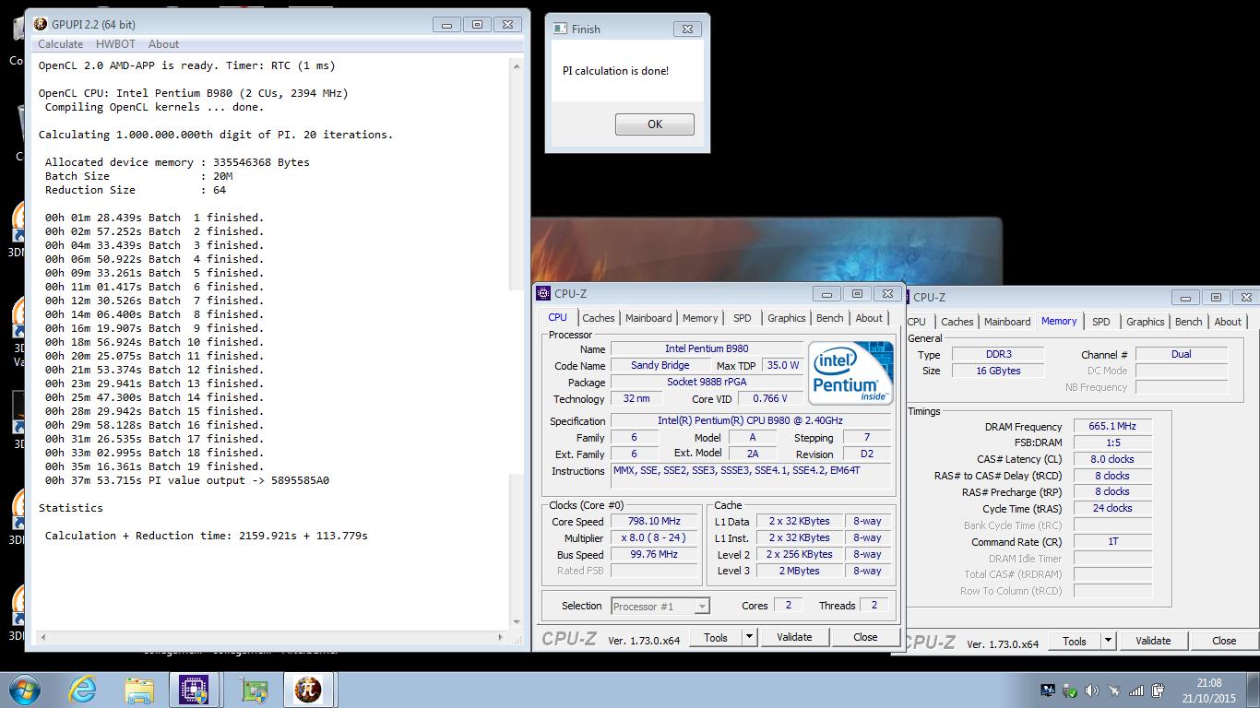Click Validate in rear CPU-Z window
This screenshot has width=1260, height=708.
(1153, 641)
